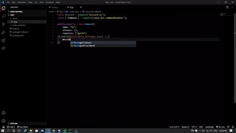The width and height of the screenshot is (236, 133).
Task: Choose the MessageChannel autocomplete suggestion
Action: [x=103, y=43]
